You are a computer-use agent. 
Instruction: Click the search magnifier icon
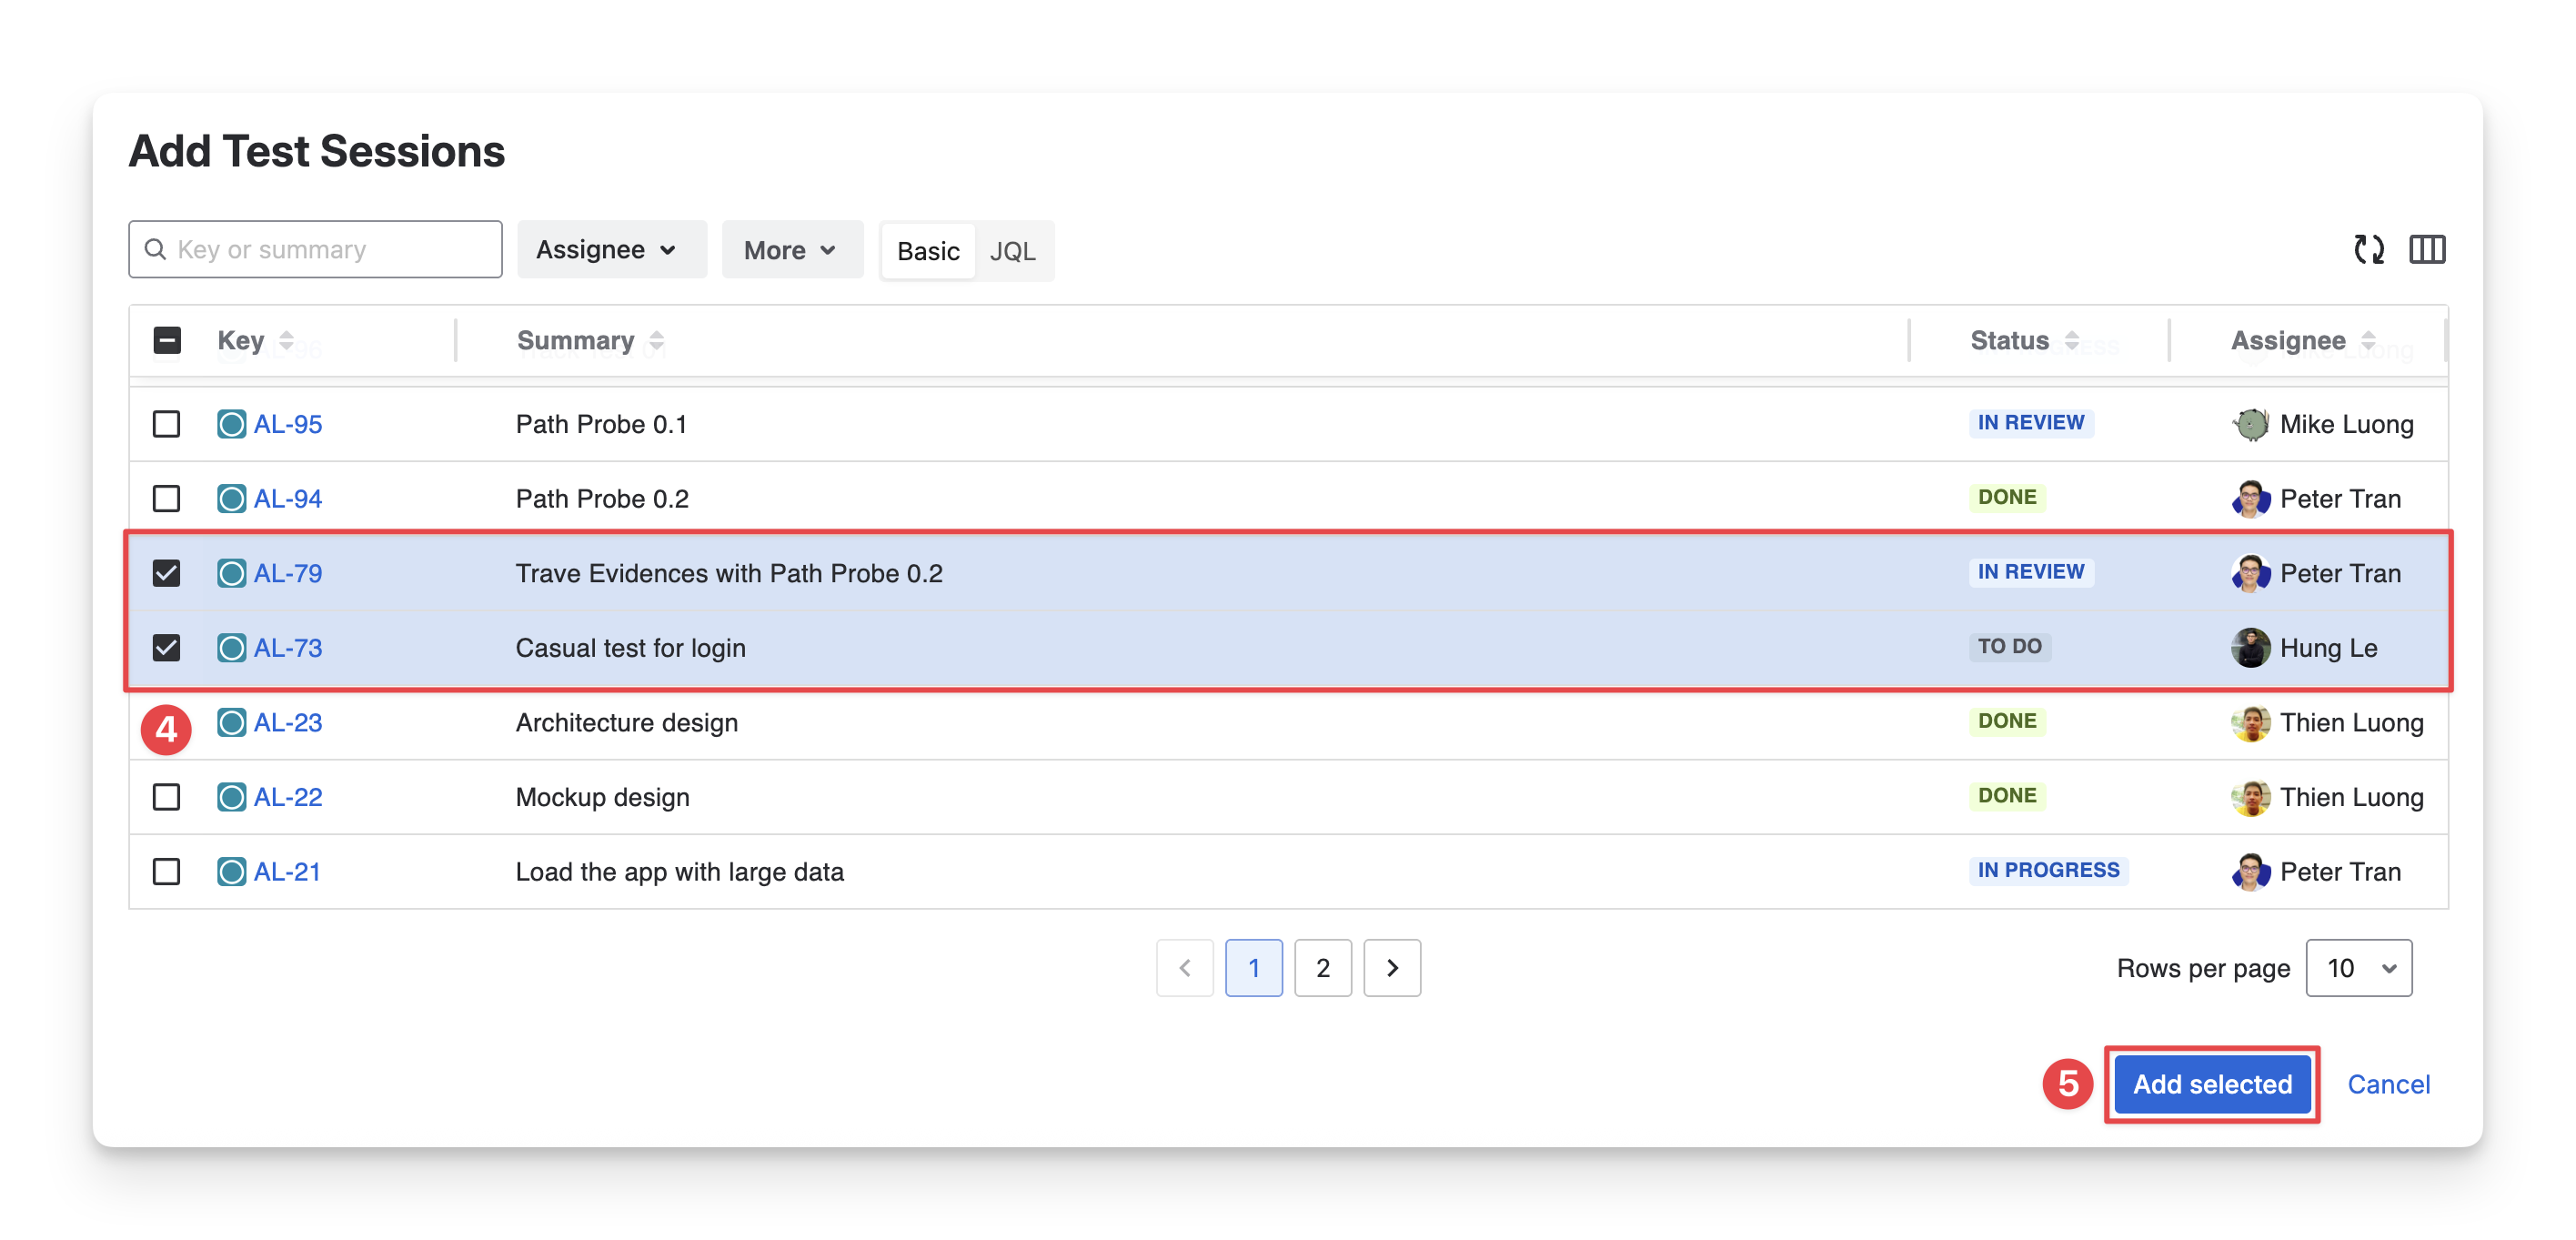pos(156,249)
